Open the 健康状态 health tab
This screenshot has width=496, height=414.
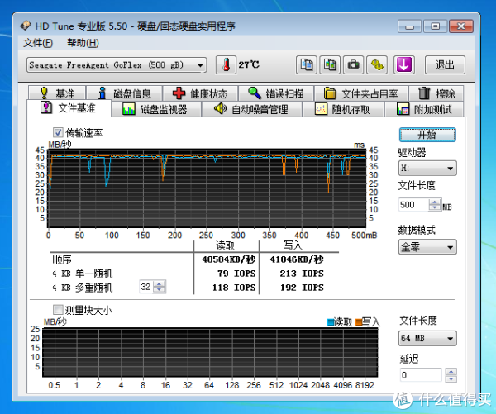tap(200, 93)
